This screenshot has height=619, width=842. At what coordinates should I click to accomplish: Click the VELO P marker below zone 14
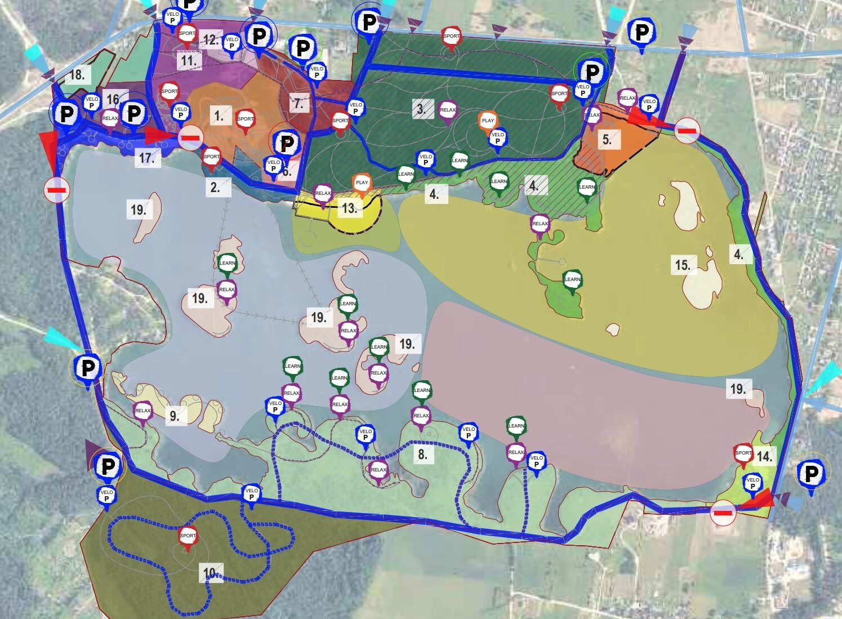pyautogui.click(x=752, y=483)
